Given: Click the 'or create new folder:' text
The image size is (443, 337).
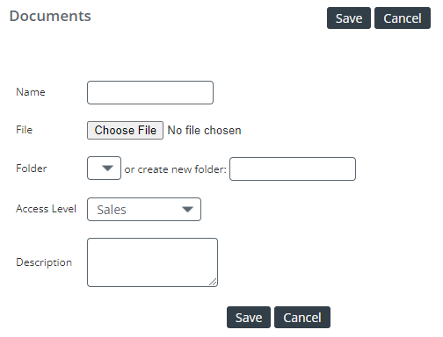Looking at the screenshot, I should (x=175, y=169).
